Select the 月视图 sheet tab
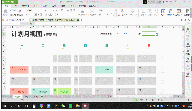This screenshot has width=192, height=111. 18,97
